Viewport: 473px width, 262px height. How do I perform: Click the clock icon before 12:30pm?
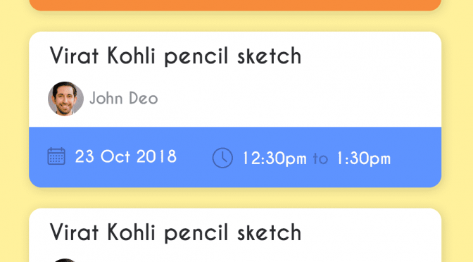[x=222, y=158]
